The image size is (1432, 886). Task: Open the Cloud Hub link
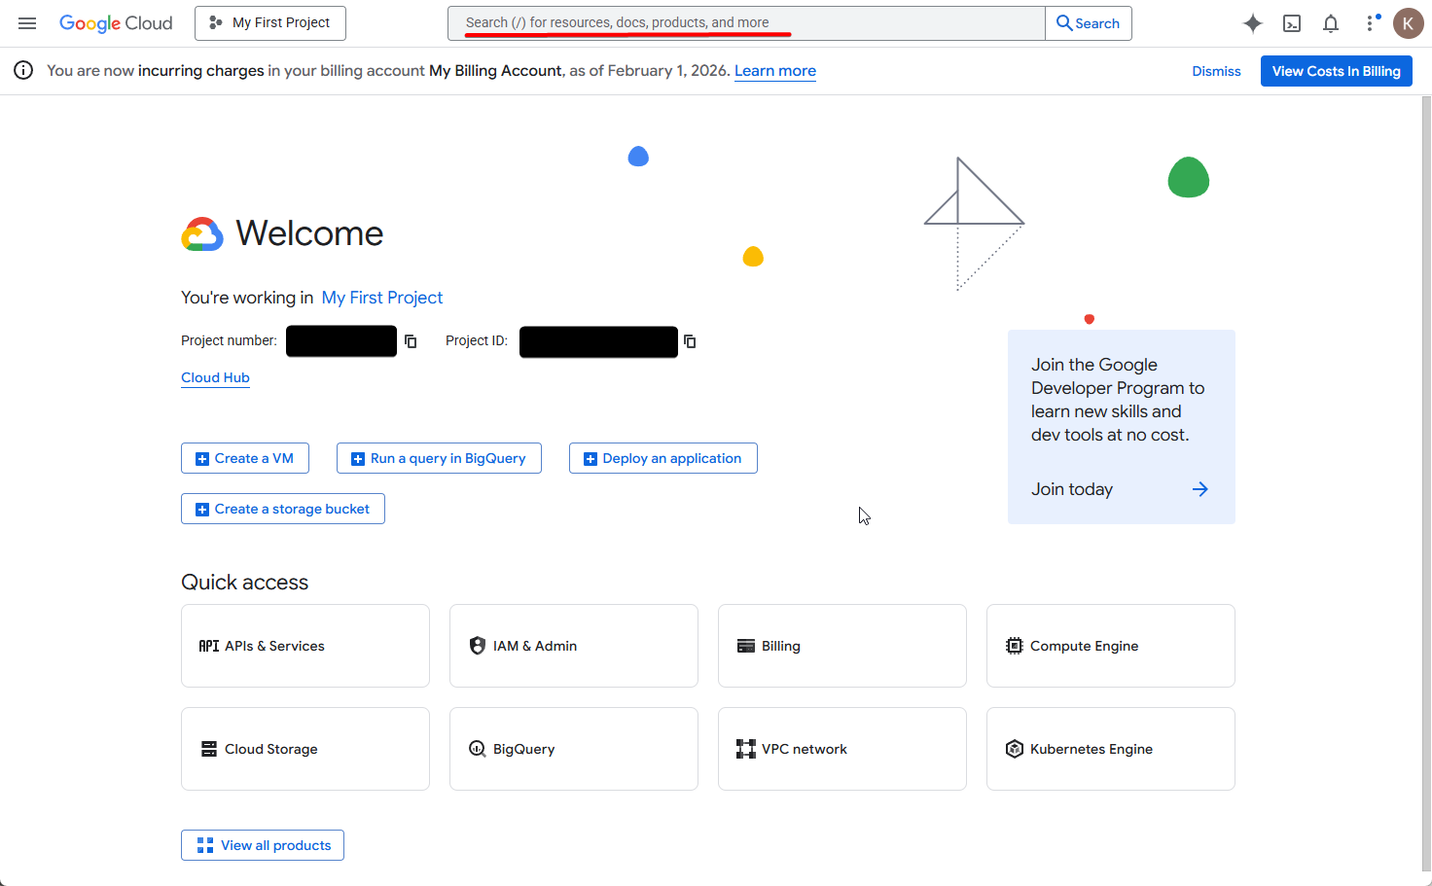pos(215,377)
